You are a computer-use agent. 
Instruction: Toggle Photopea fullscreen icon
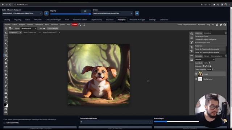(x=84, y=25)
